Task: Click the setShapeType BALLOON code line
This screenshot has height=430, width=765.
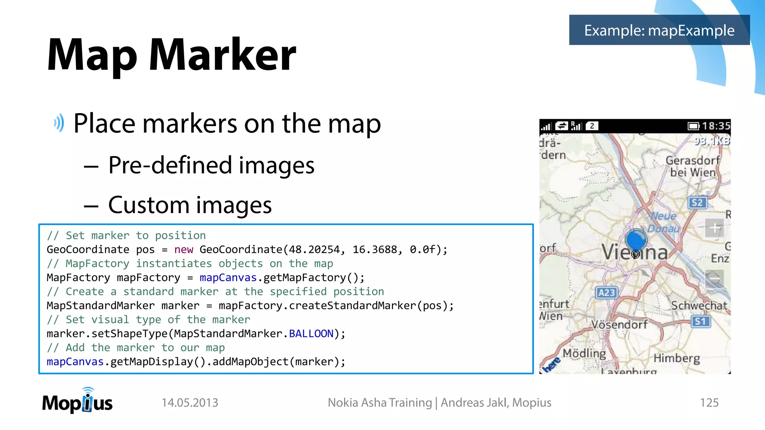Action: click(x=196, y=334)
